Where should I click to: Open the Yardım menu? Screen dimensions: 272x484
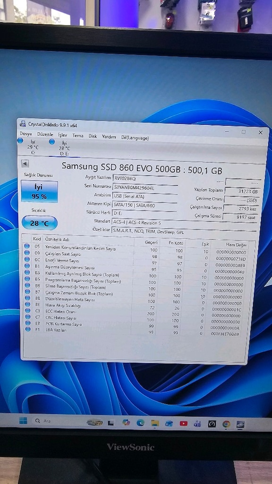[109, 137]
